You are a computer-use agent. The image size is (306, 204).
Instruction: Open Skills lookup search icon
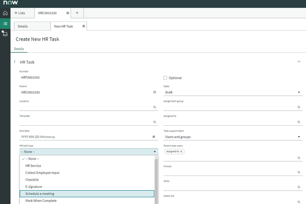[x=299, y=187]
